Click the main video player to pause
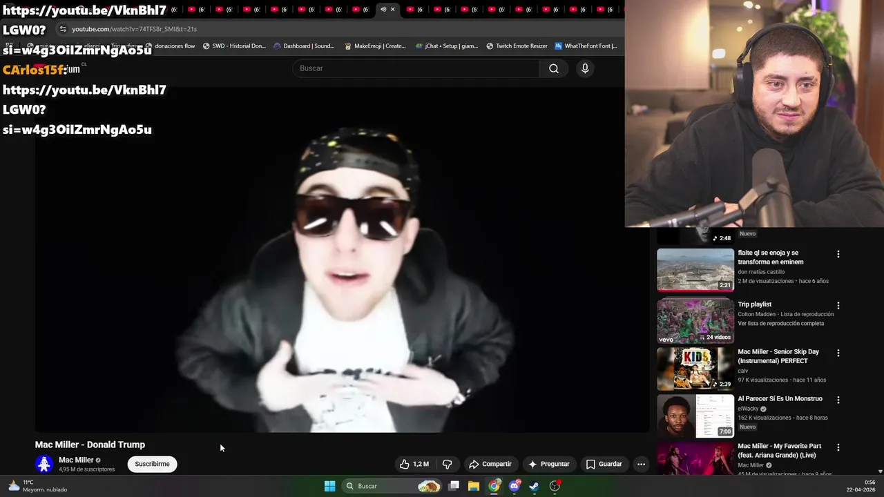Image resolution: width=884 pixels, height=497 pixels. pyautogui.click(x=343, y=261)
